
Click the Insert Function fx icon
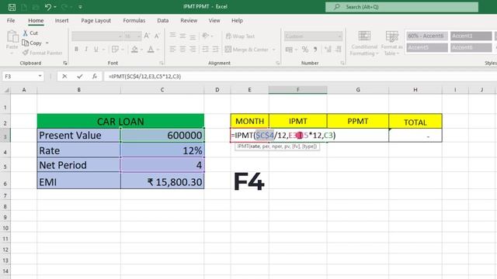coord(95,76)
